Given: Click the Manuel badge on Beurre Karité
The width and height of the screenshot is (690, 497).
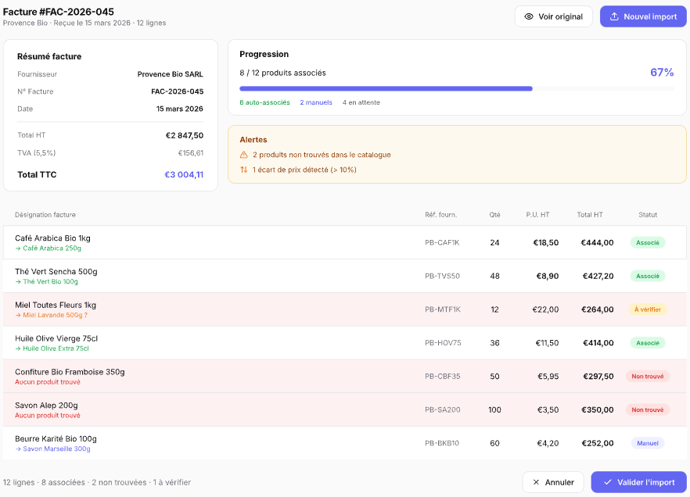Looking at the screenshot, I should [648, 443].
